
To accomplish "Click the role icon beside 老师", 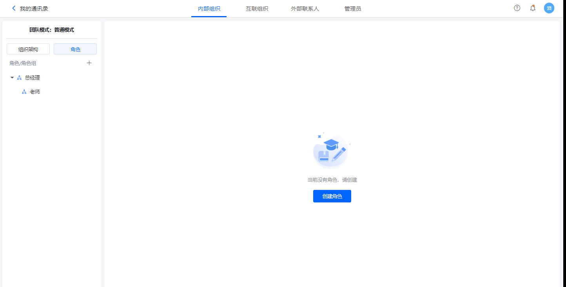I will pos(24,92).
